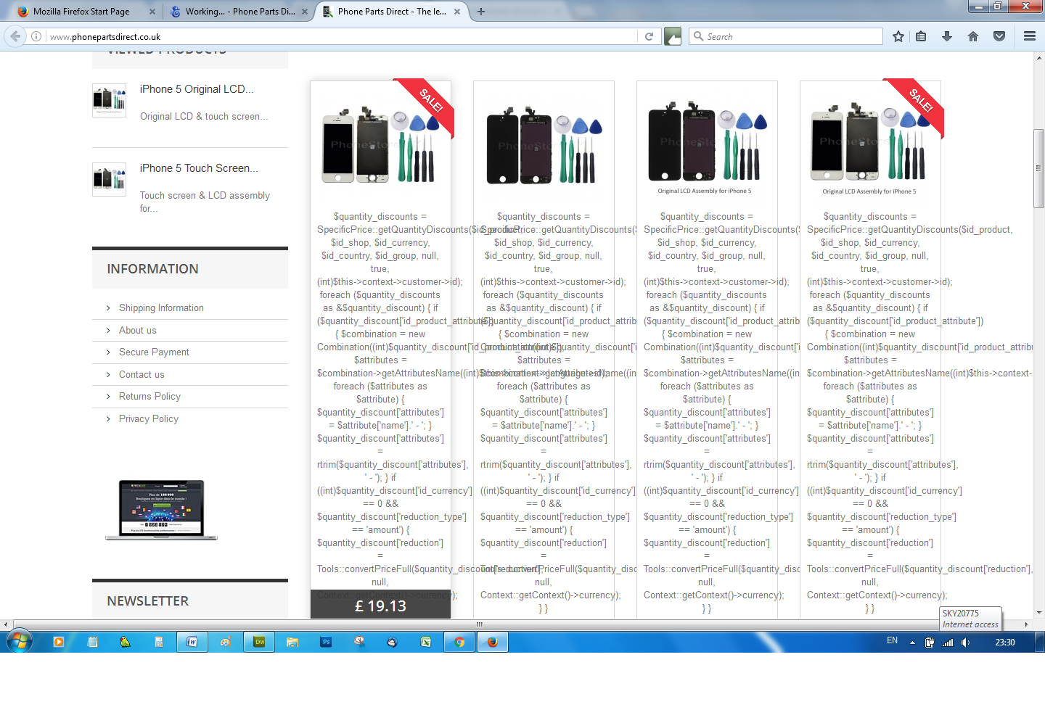Viewport: 1045px width, 702px height.
Task: Click the first product image with SALE ribbon
Action: [x=380, y=145]
